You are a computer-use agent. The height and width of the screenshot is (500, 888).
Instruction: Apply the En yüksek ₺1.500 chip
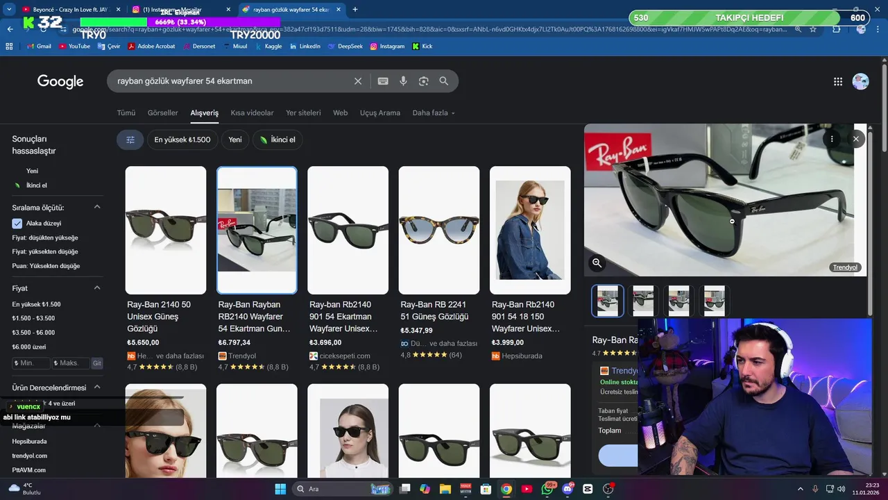coord(182,140)
